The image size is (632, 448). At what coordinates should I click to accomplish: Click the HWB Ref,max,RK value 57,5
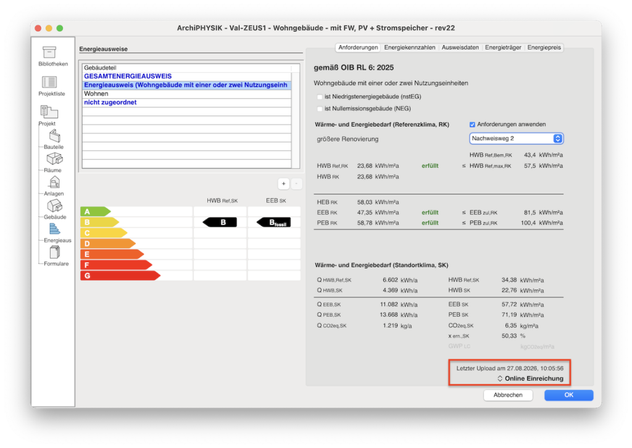pyautogui.click(x=530, y=166)
